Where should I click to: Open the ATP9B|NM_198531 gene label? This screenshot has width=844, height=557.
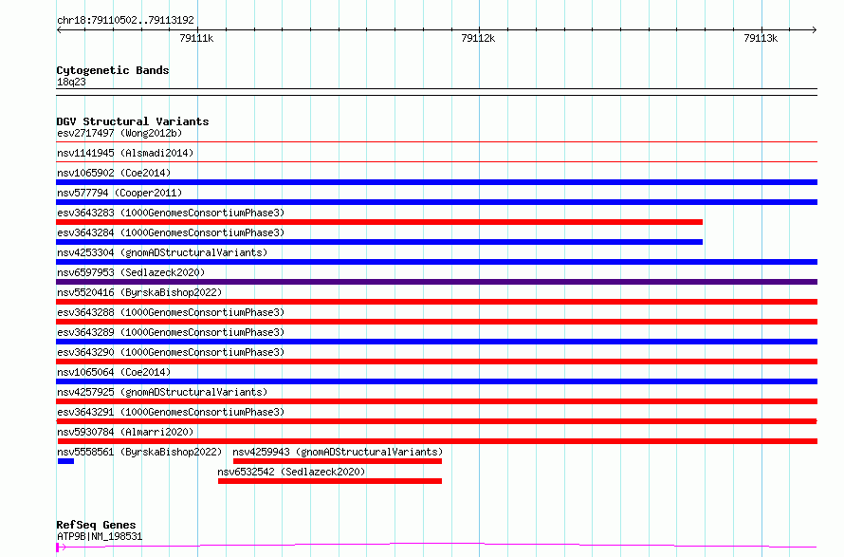100,536
